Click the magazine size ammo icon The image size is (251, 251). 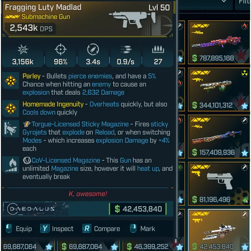[158, 49]
